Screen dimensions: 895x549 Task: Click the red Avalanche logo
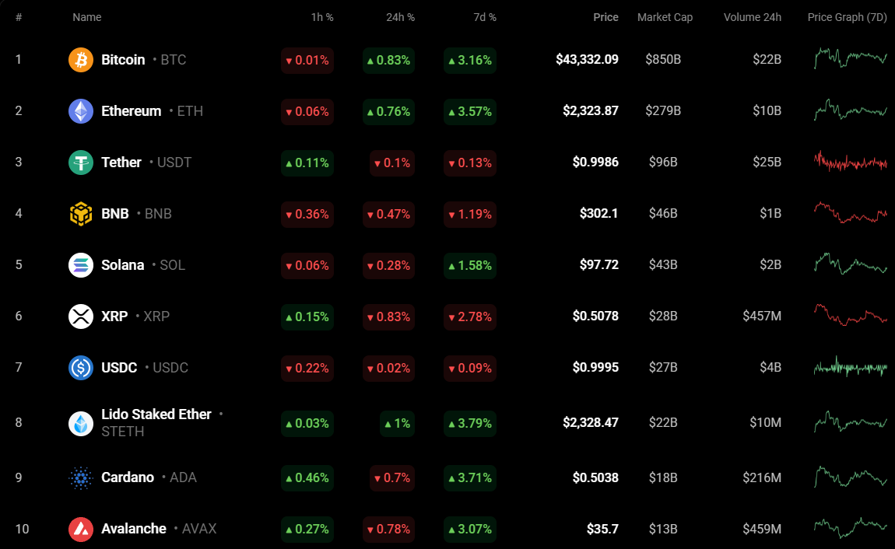pyautogui.click(x=81, y=529)
